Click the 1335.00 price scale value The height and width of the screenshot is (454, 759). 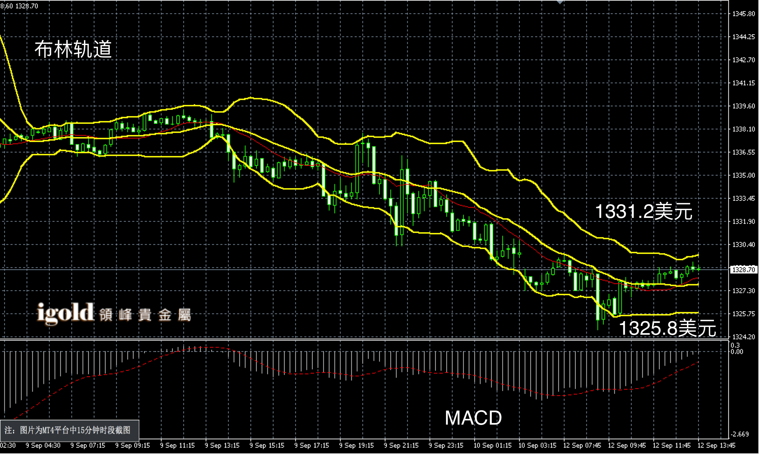point(744,175)
